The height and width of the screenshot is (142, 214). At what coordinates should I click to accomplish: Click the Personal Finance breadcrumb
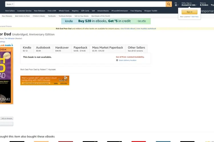[6, 26]
